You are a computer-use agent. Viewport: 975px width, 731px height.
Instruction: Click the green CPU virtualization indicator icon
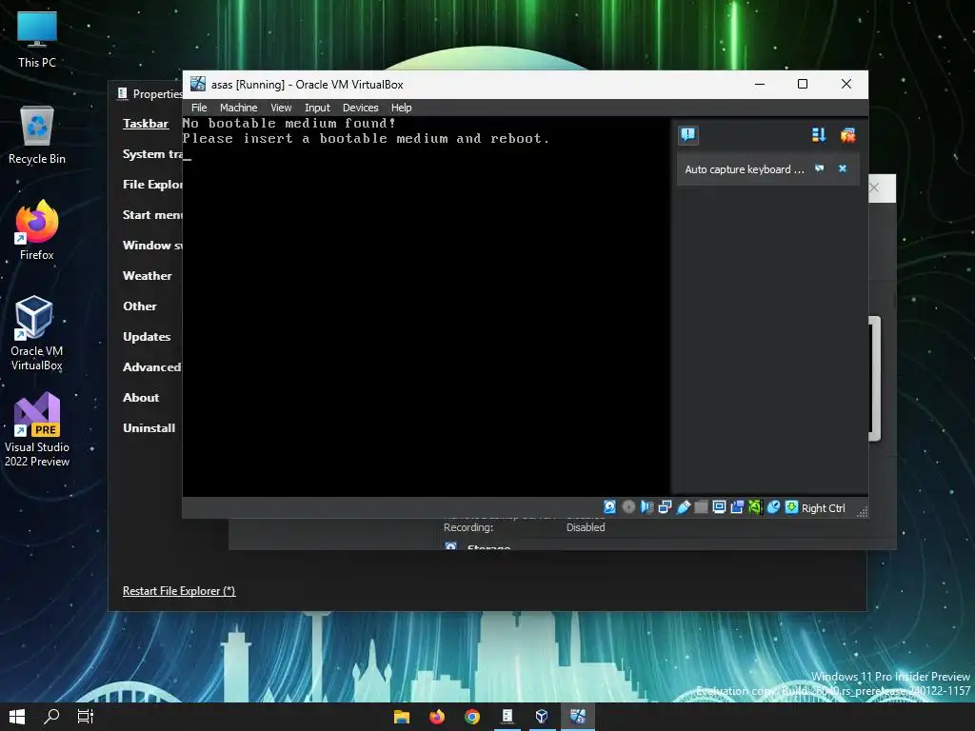pos(755,507)
